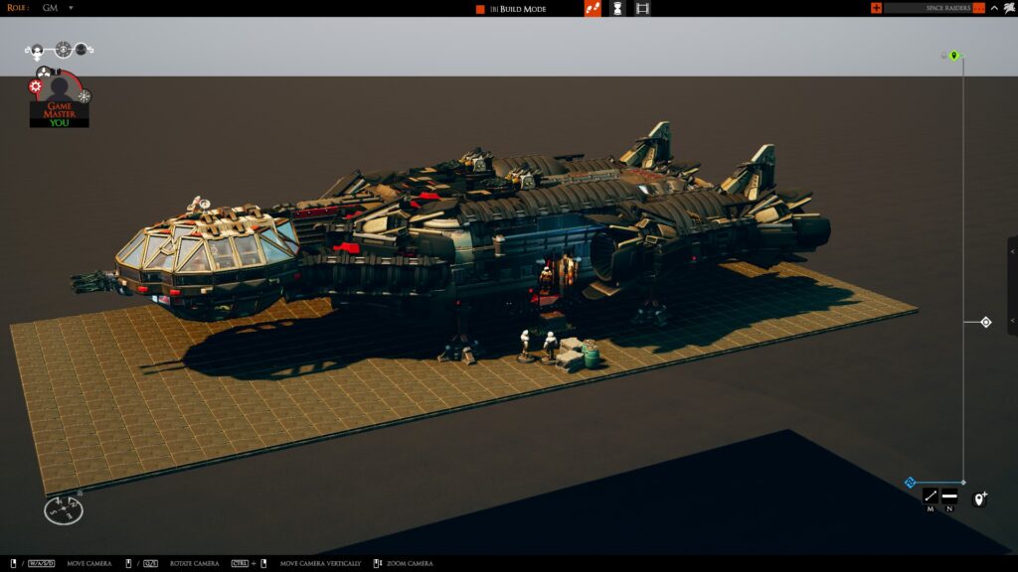Click the footsteps movement mode icon

(593, 8)
